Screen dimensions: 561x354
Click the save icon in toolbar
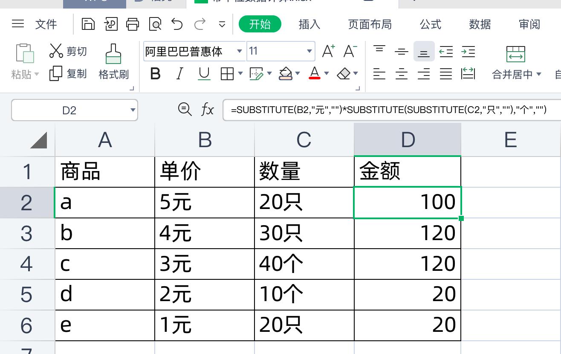point(88,24)
